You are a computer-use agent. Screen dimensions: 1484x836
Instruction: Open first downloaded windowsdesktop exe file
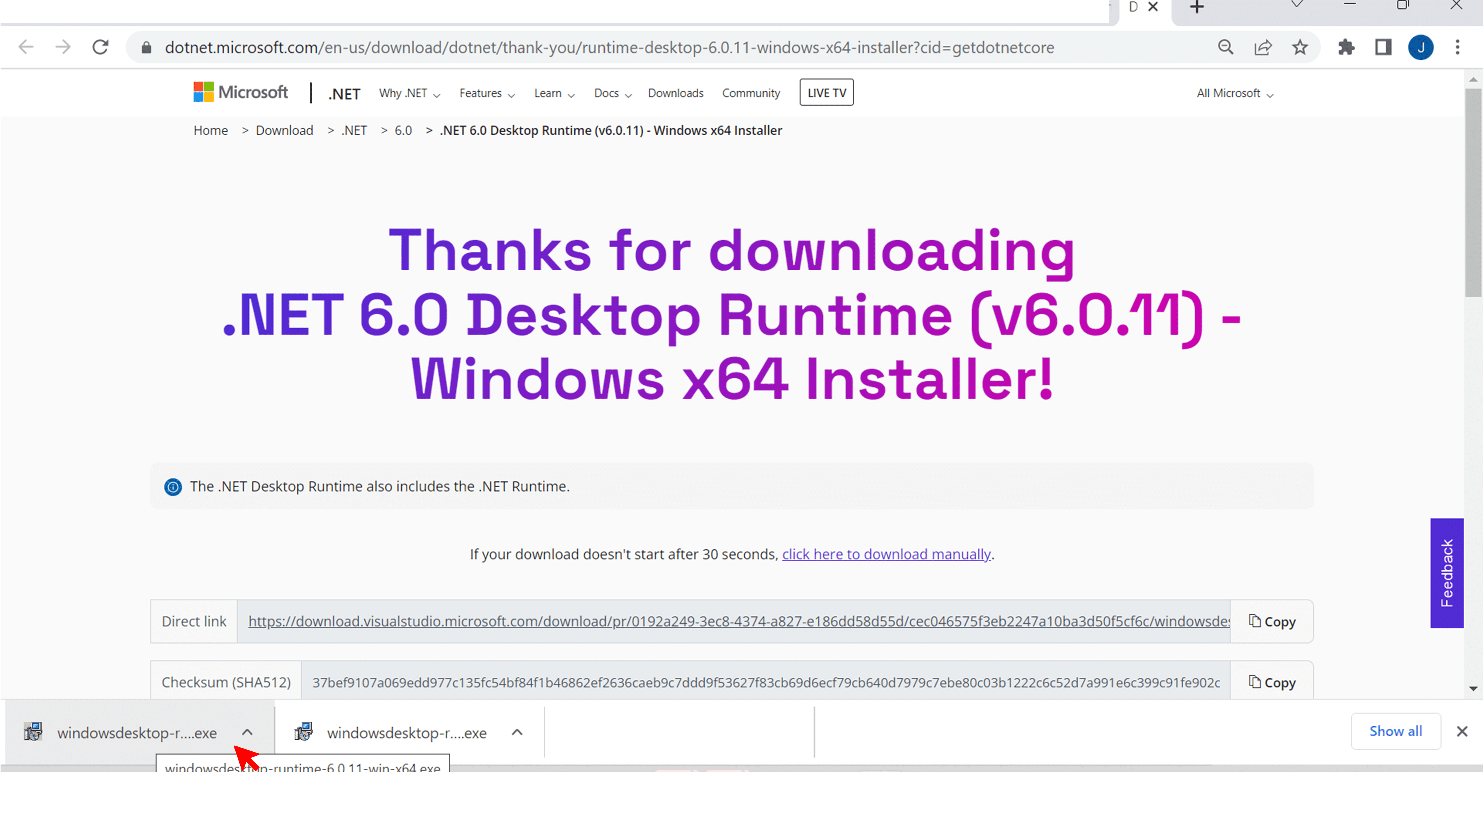pos(137,733)
